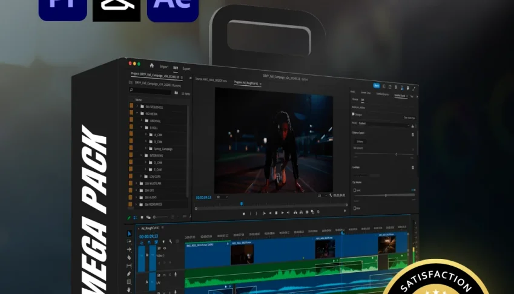Image resolution: width=514 pixels, height=294 pixels.
Task: Select the Selection tool in timeline toolbar
Action: click(x=129, y=234)
